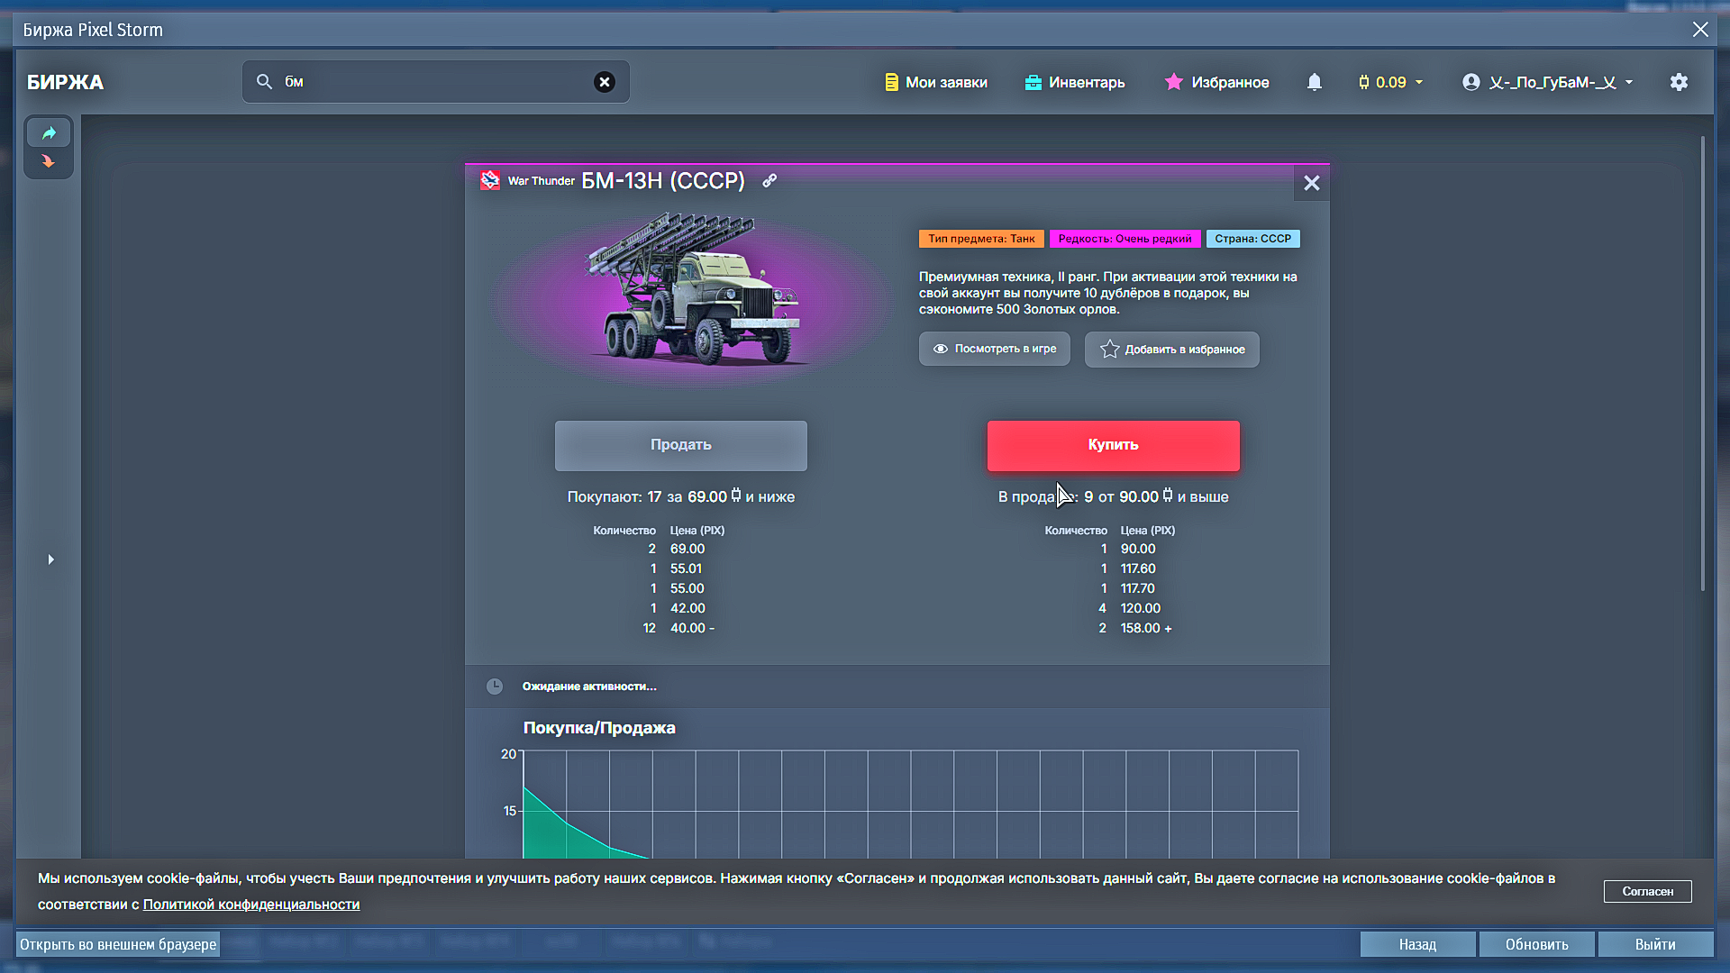Viewport: 1730px width, 973px height.
Task: Open the Избранное favorites section
Action: pyautogui.click(x=1216, y=82)
